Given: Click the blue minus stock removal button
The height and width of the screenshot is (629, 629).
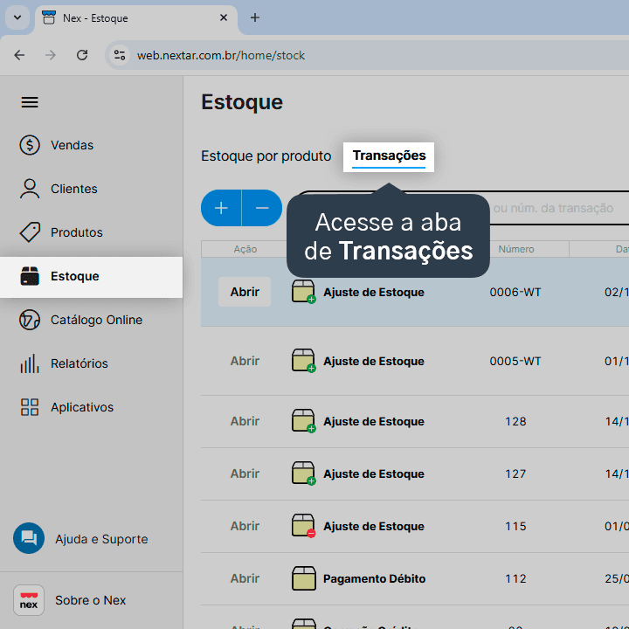Looking at the screenshot, I should click(262, 208).
